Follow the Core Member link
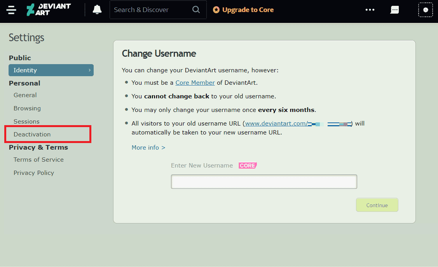The height and width of the screenshot is (267, 438). [x=195, y=83]
